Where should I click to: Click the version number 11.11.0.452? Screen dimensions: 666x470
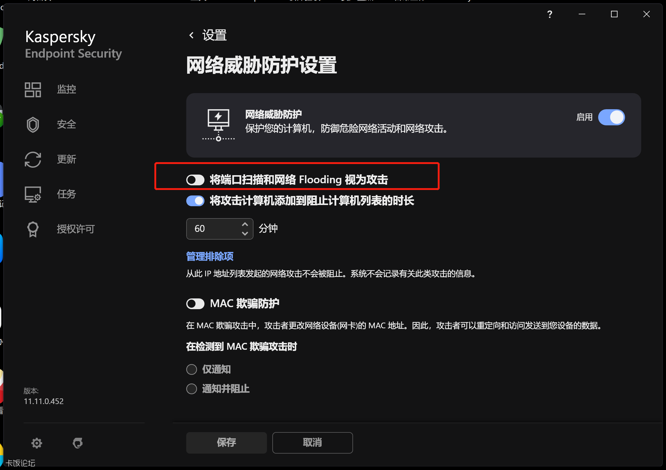44,401
